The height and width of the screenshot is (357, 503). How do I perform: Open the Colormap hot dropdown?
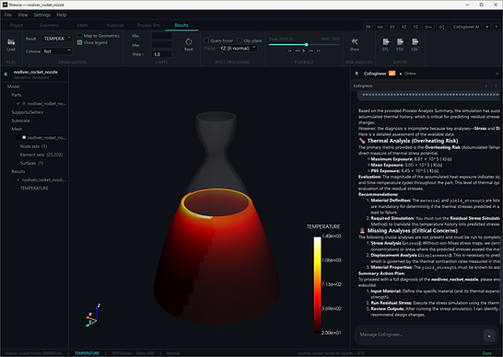point(57,52)
